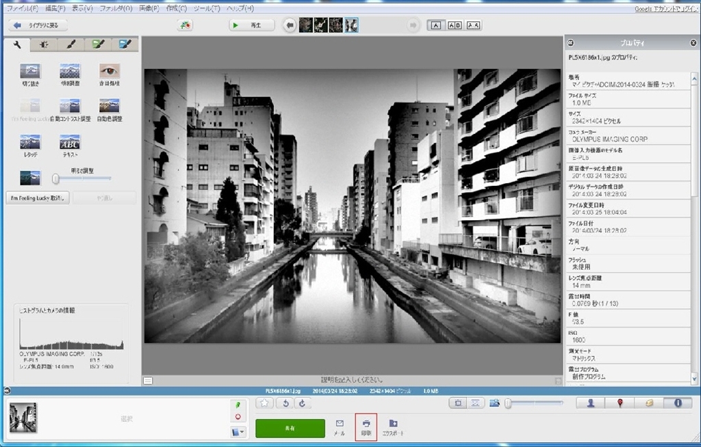Show photo at actual size button
Viewport: 701px width, 447px height.
tap(475, 403)
